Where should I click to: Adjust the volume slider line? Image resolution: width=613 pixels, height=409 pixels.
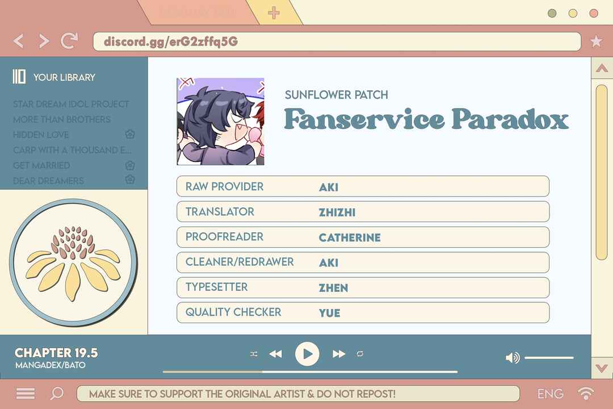549,357
